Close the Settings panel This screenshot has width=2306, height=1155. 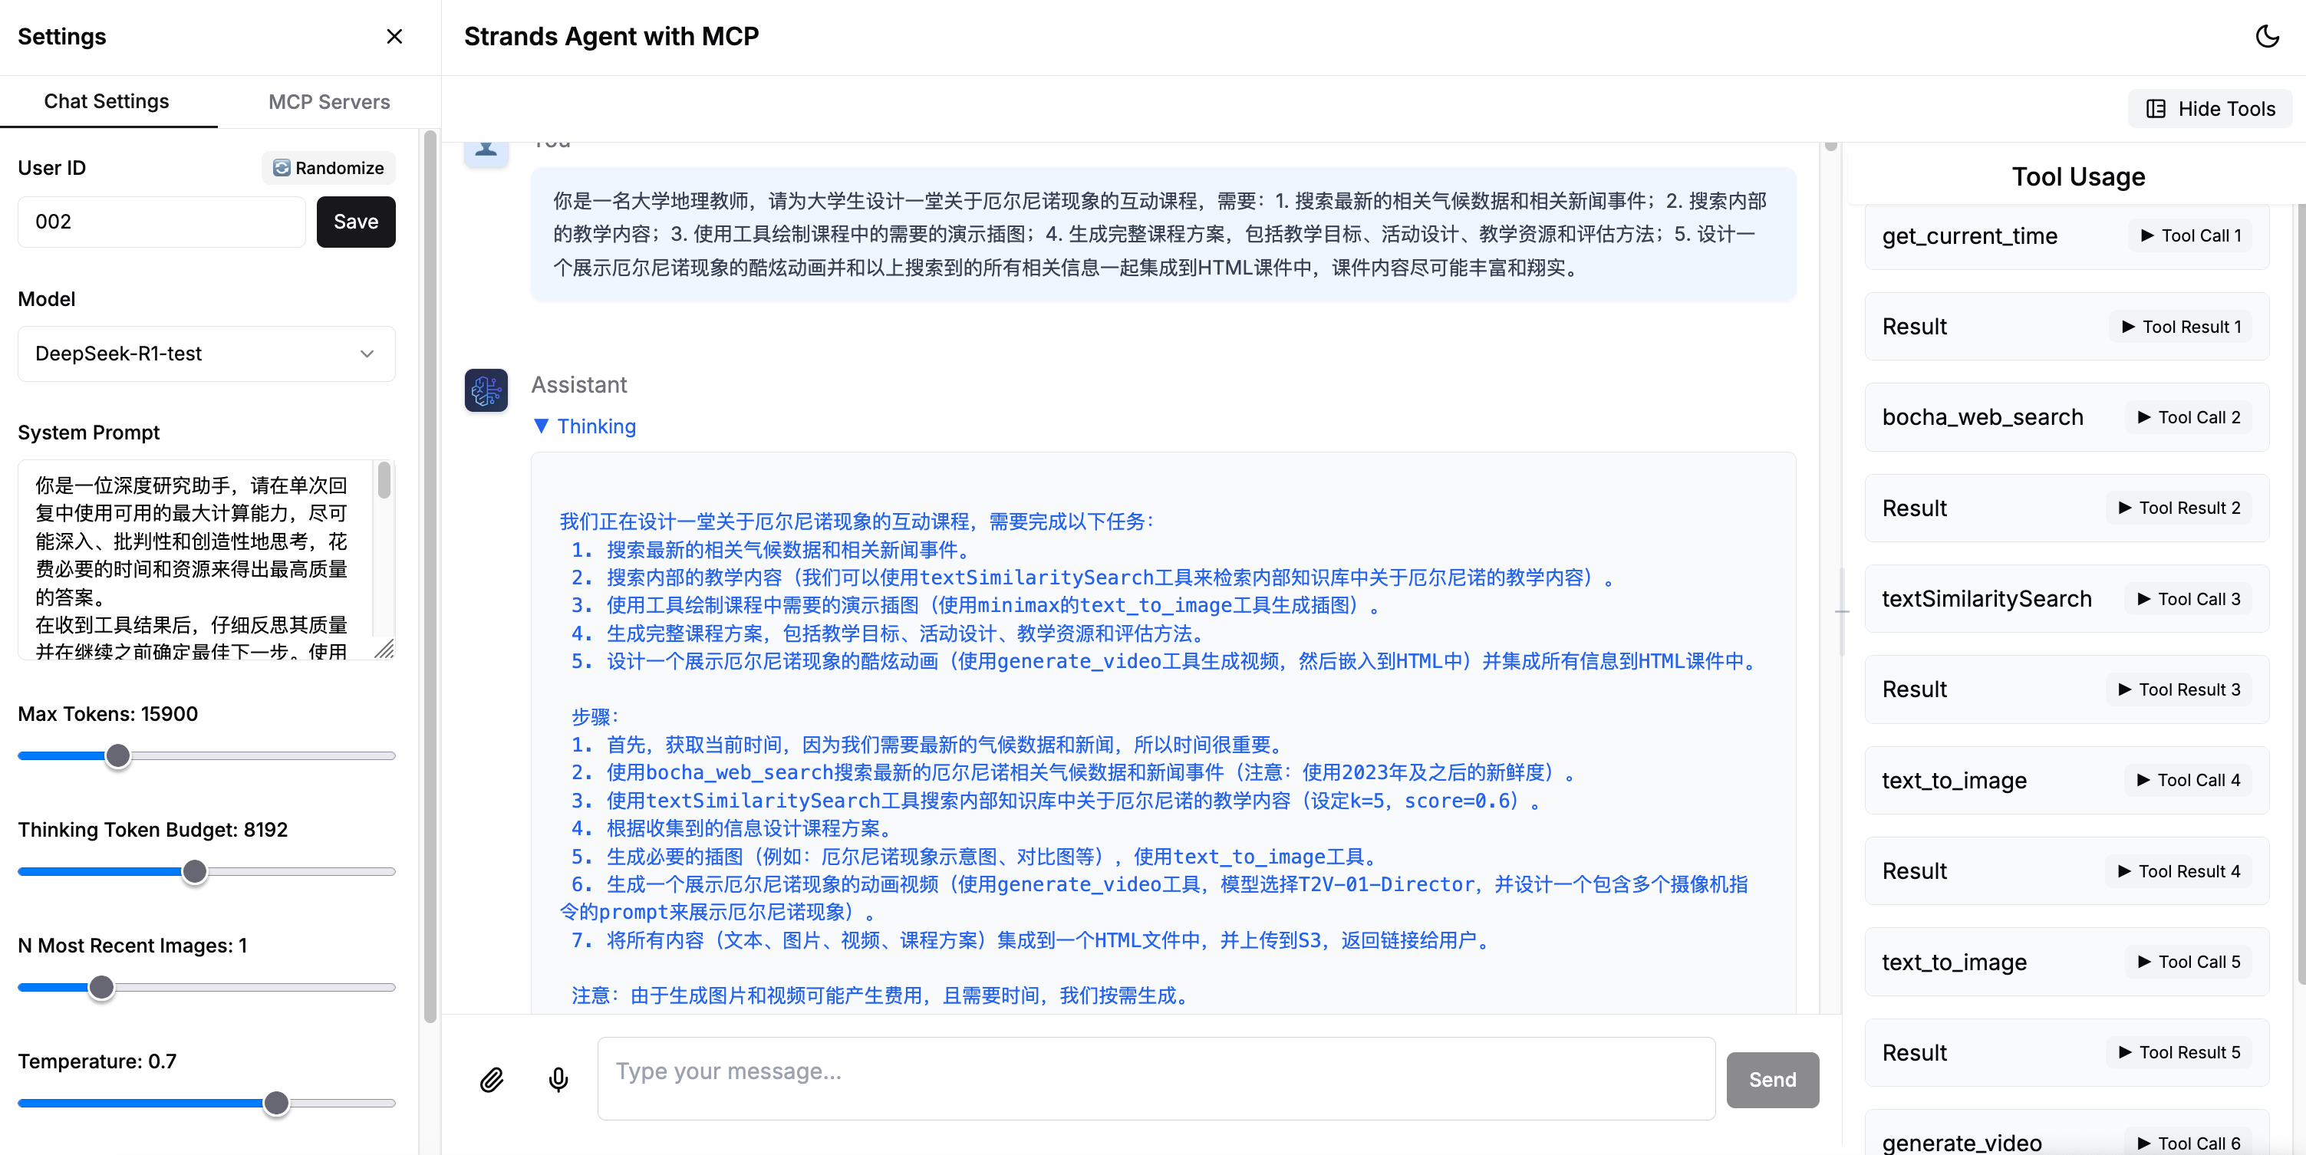pos(394,37)
